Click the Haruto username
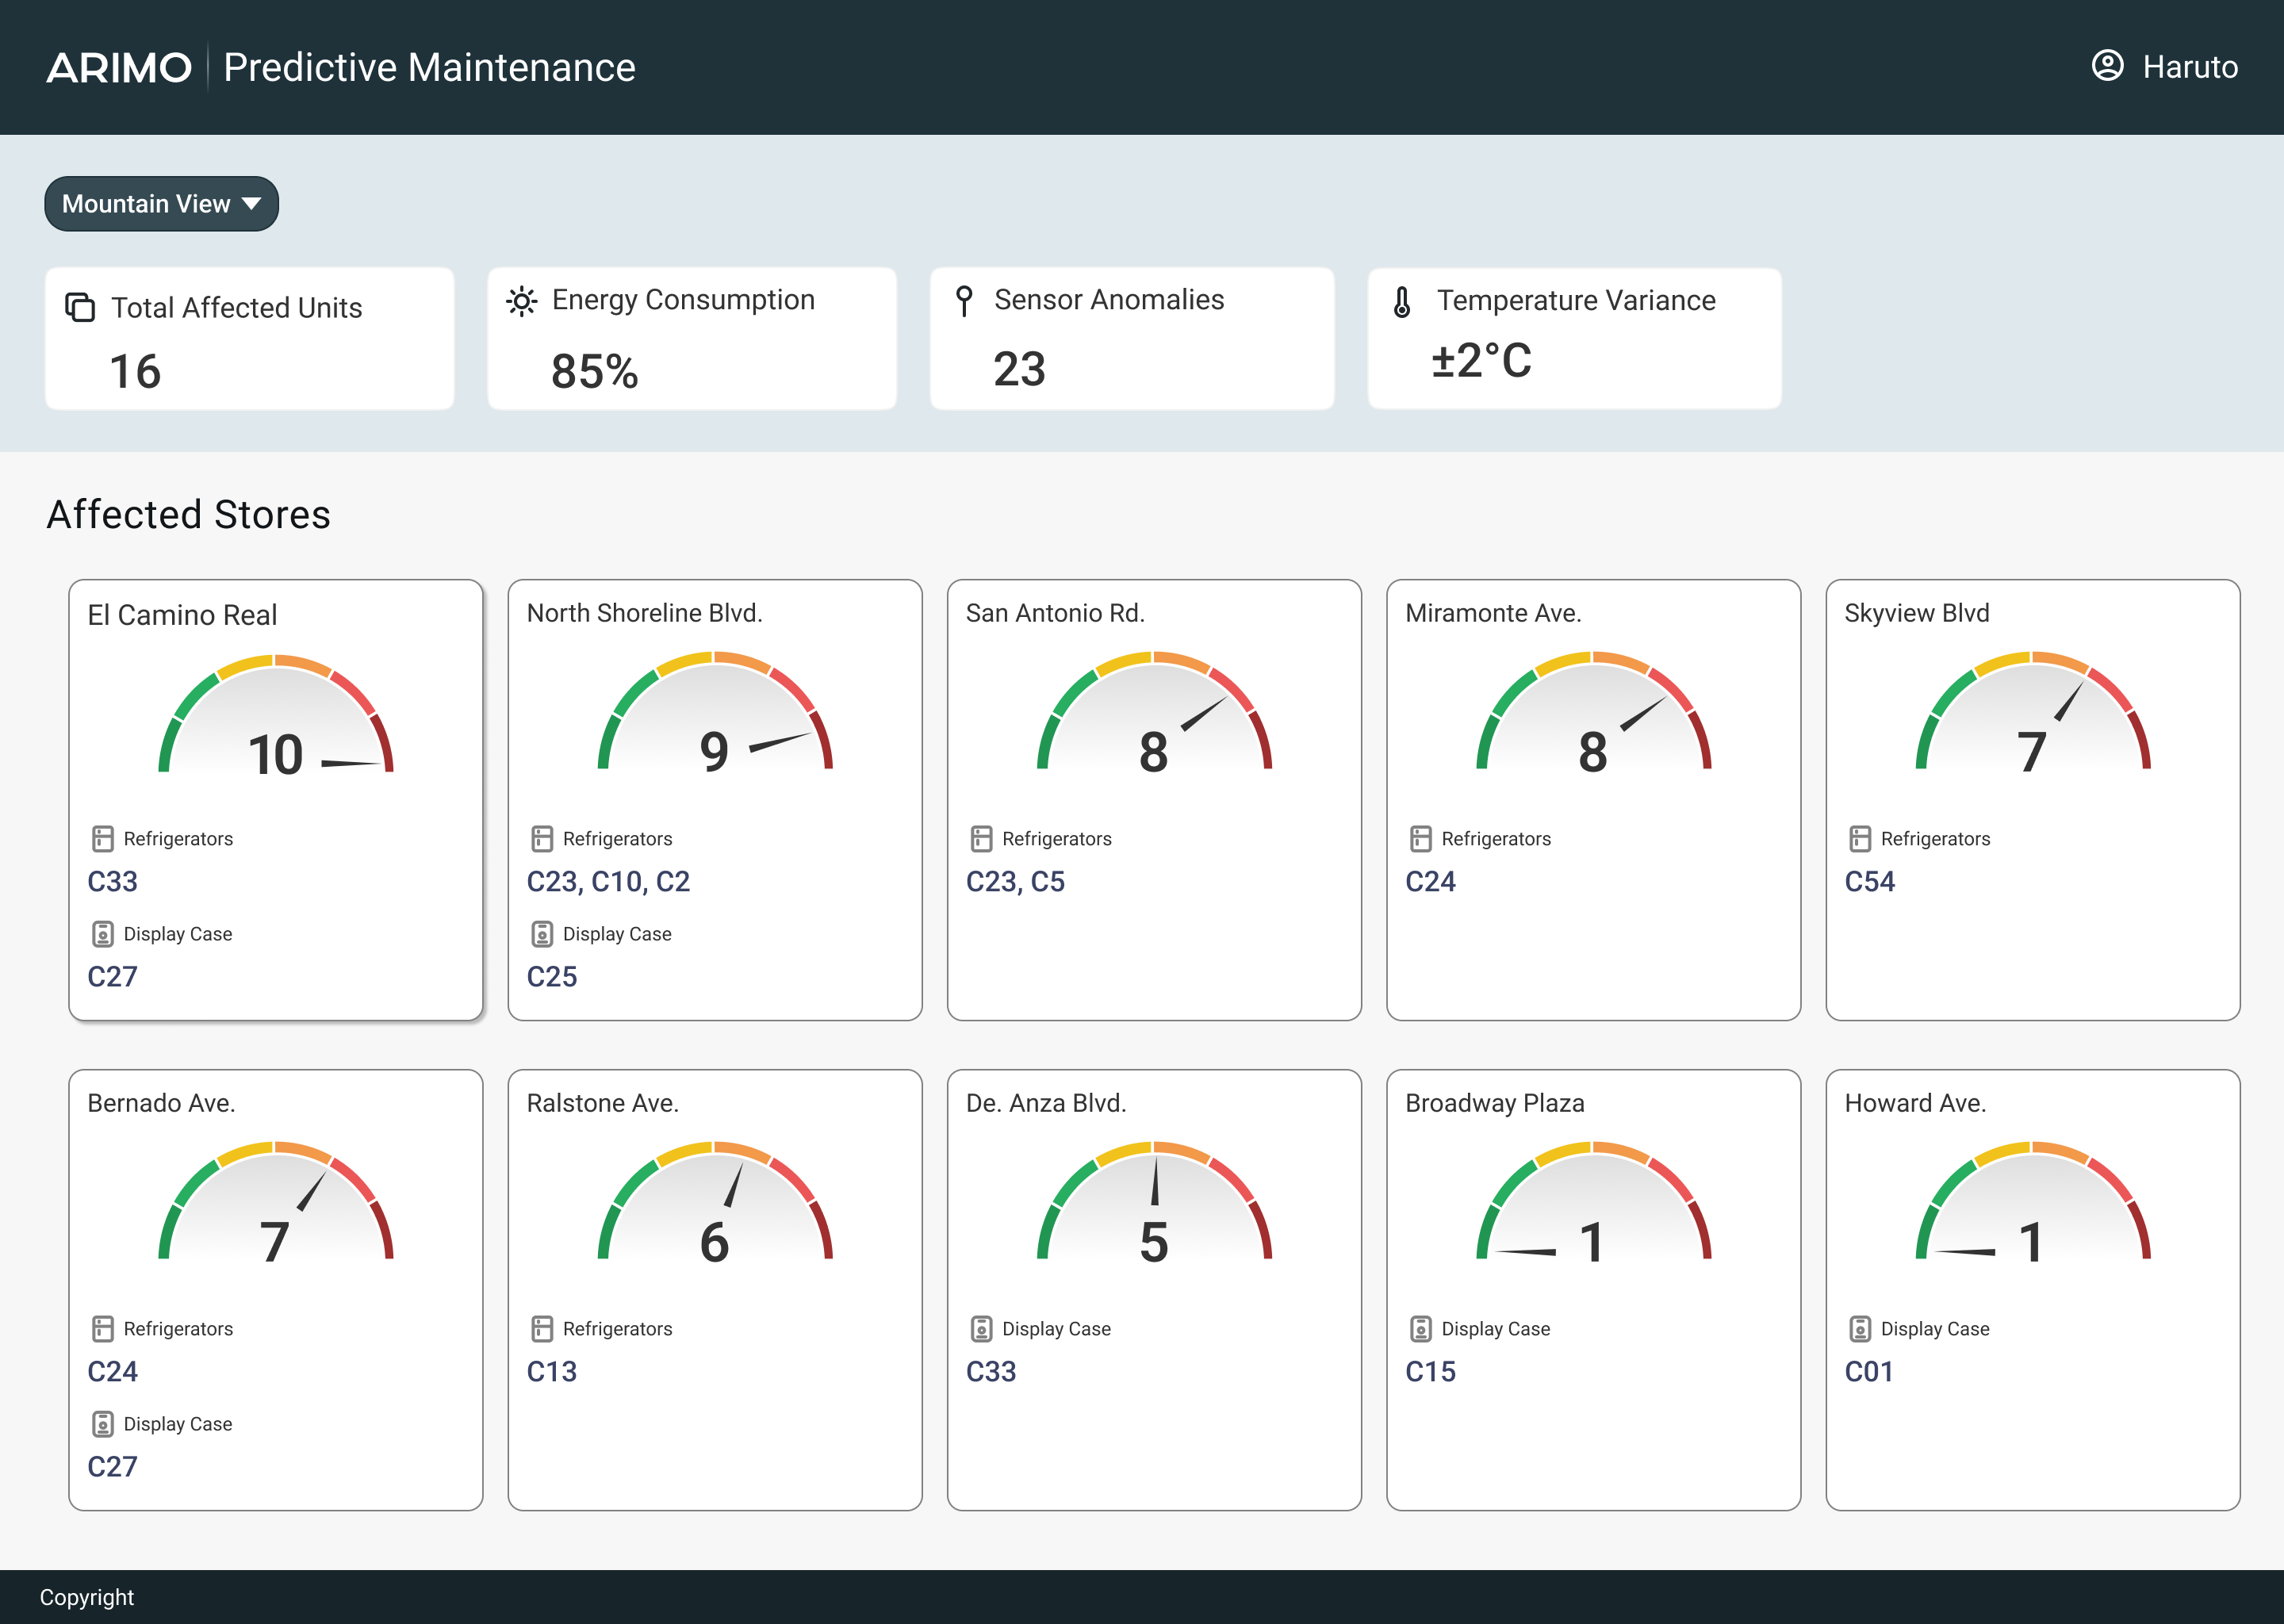Image resolution: width=2284 pixels, height=1624 pixels. 2189,67
